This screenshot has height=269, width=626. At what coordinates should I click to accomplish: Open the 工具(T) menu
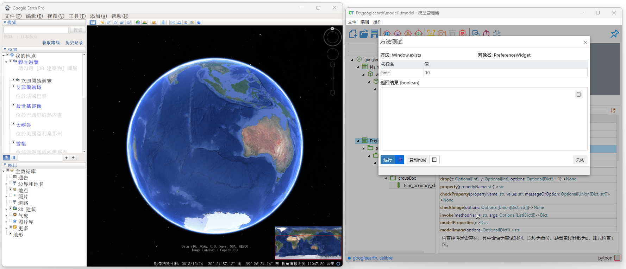coord(77,16)
